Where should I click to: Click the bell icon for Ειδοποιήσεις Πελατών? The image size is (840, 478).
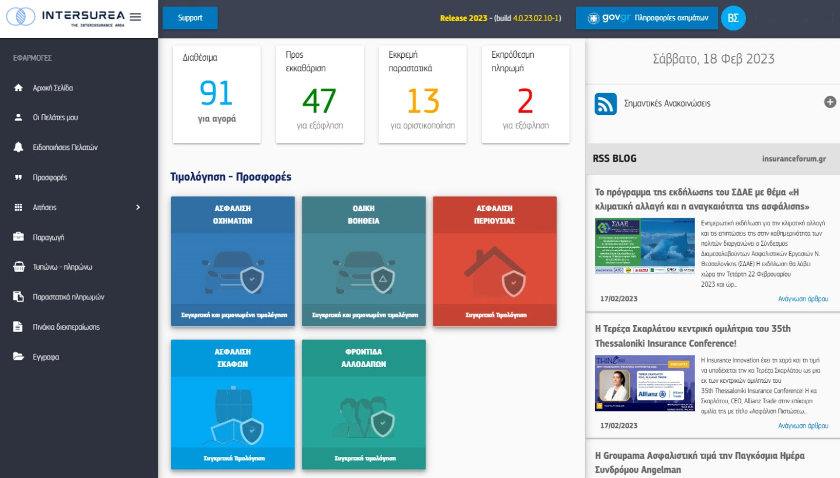[x=18, y=148]
